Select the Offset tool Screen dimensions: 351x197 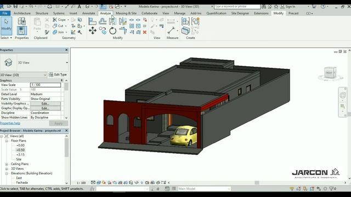(103, 21)
